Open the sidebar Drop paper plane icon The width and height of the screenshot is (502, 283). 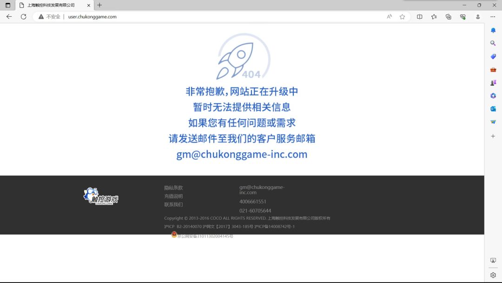coord(493,122)
